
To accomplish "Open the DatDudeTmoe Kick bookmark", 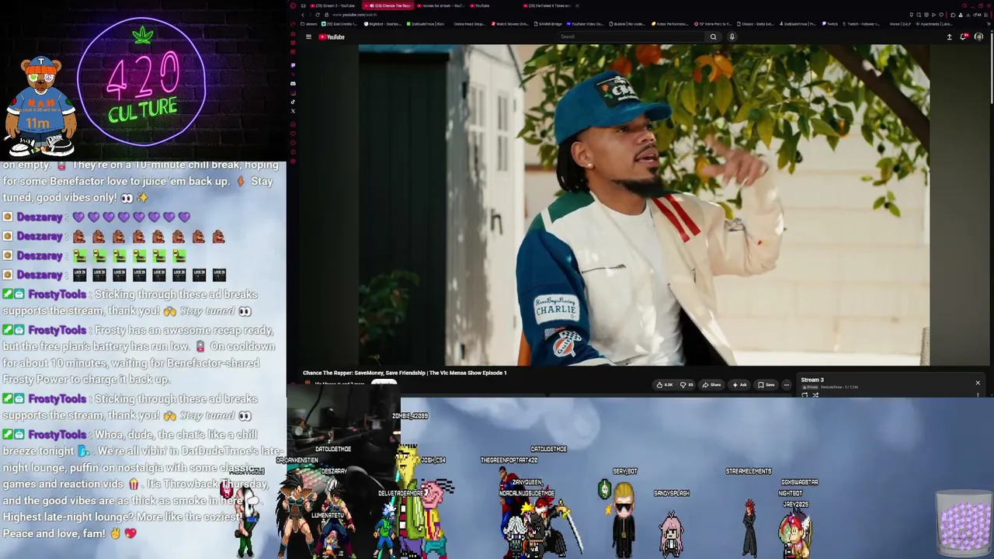I will point(426,24).
